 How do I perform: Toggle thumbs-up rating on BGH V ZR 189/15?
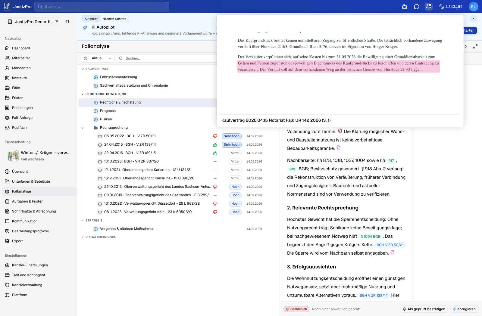click(215, 153)
